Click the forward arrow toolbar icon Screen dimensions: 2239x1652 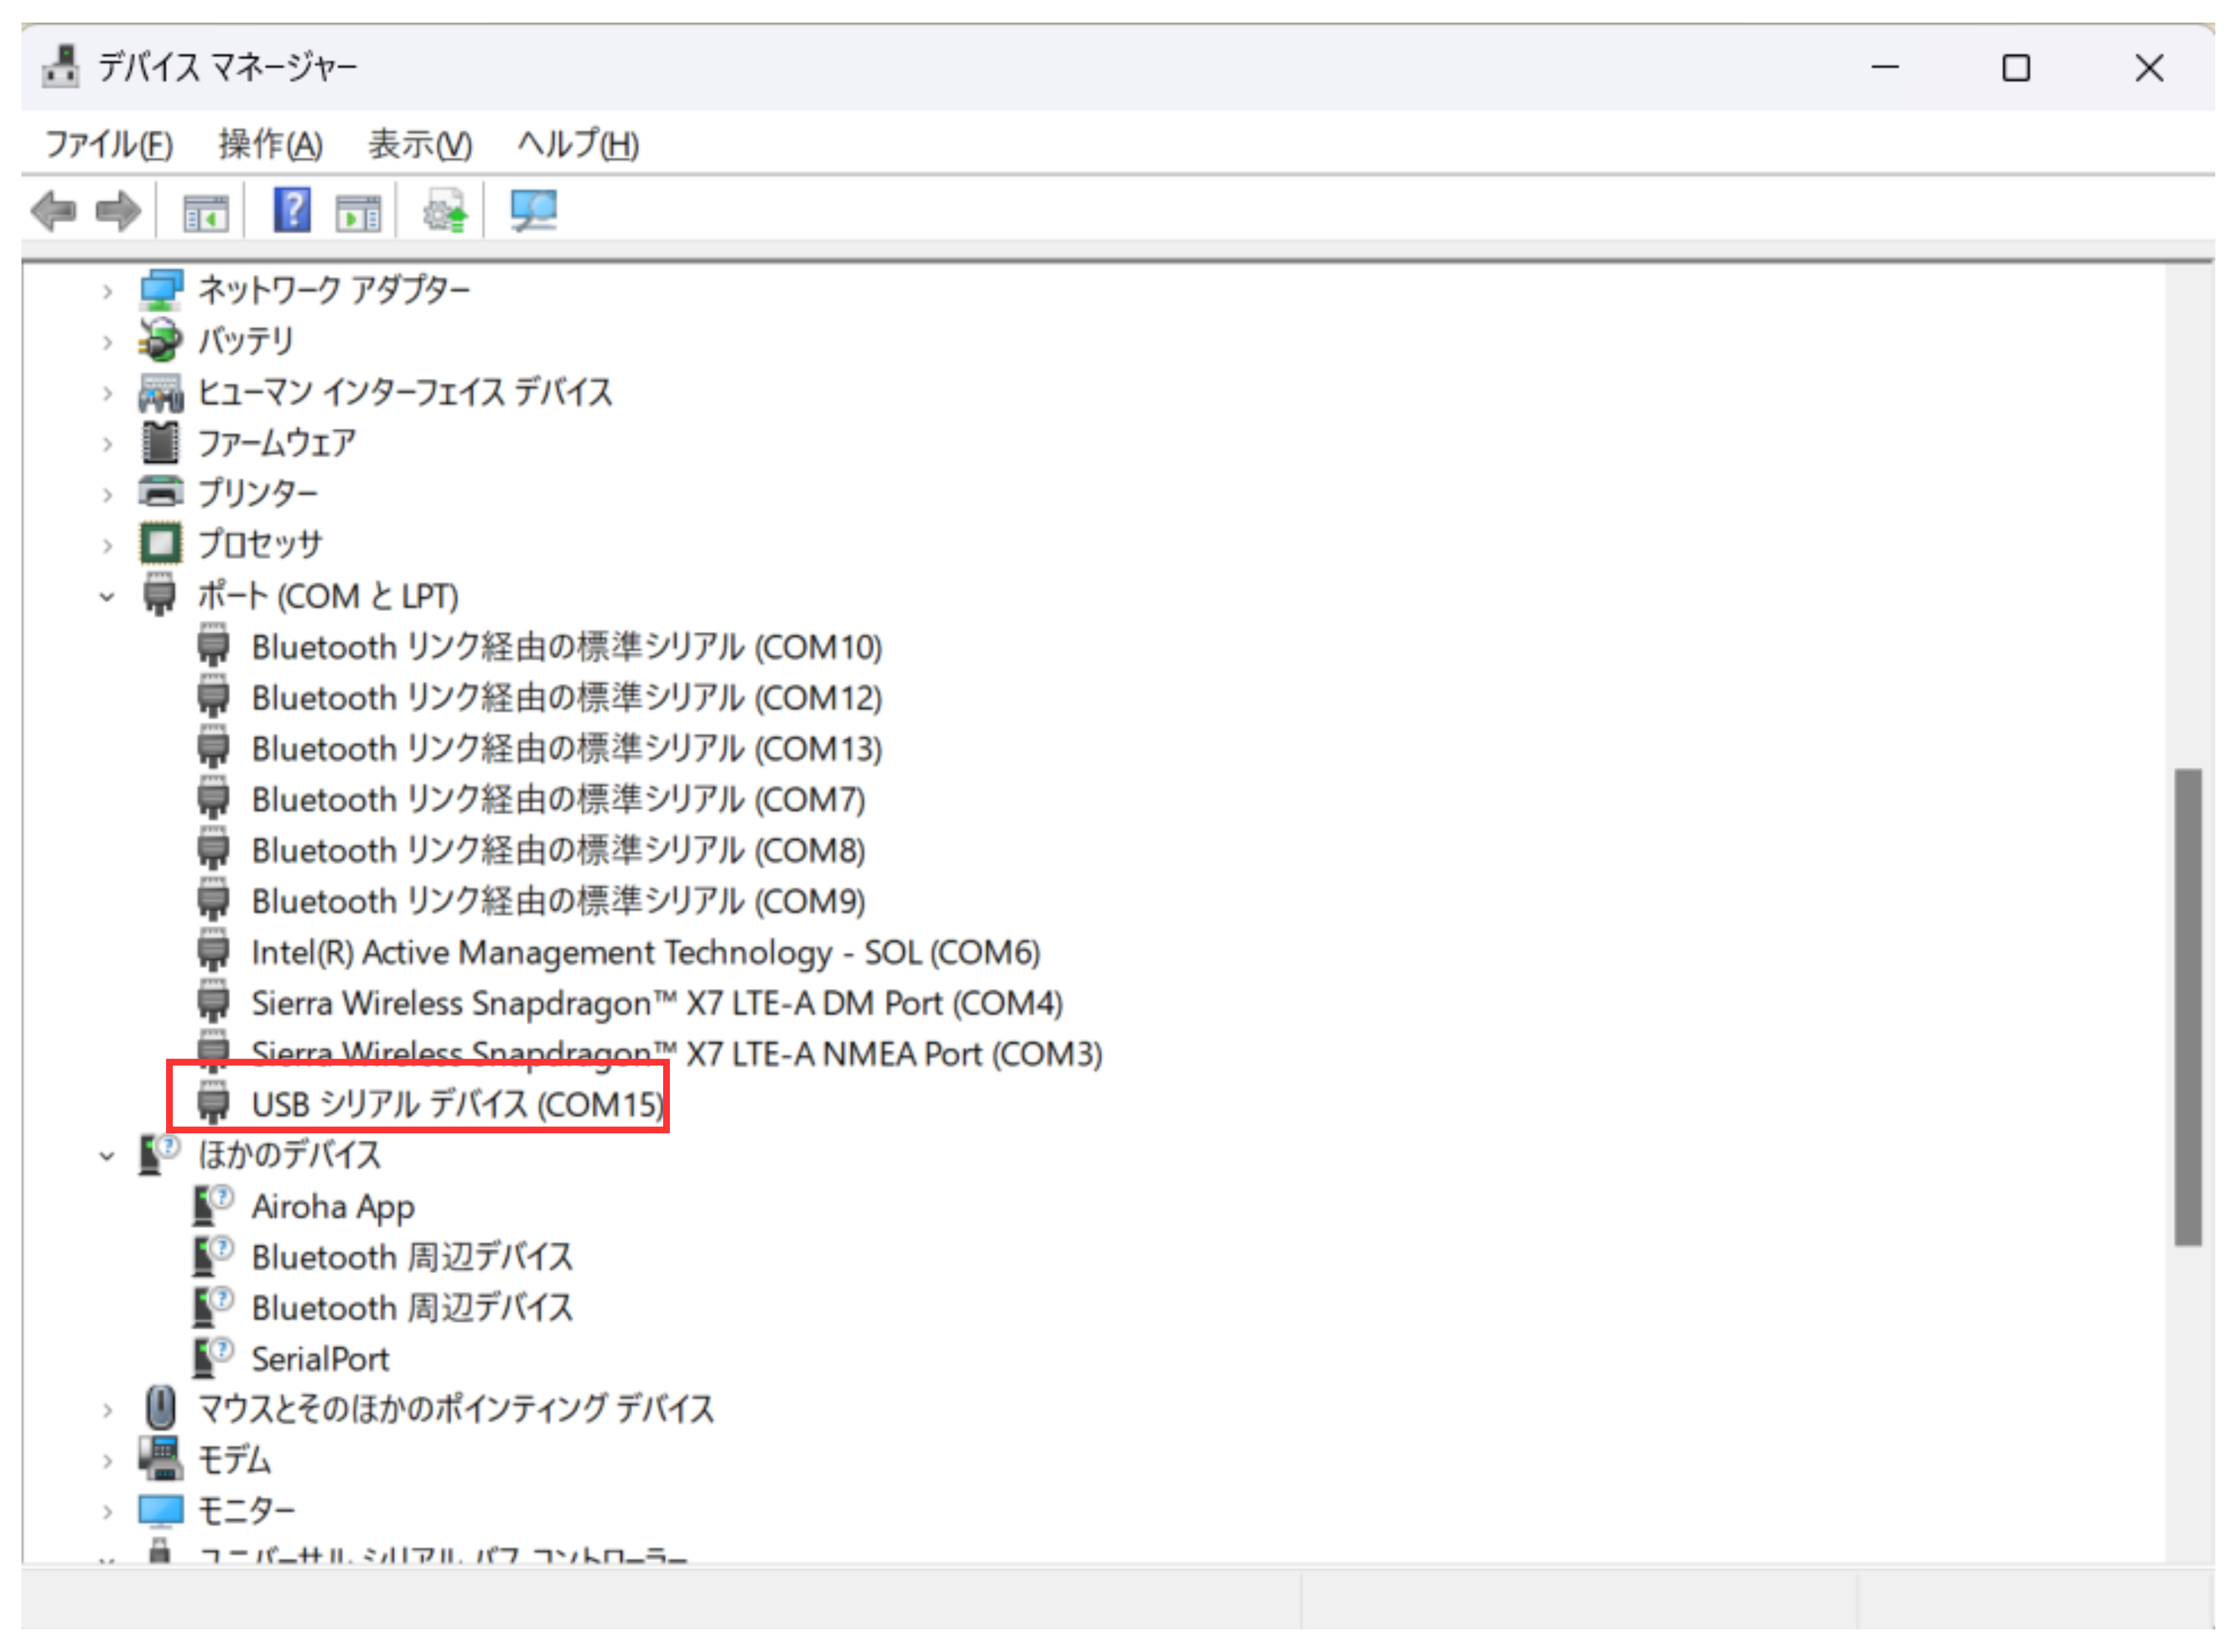click(118, 211)
